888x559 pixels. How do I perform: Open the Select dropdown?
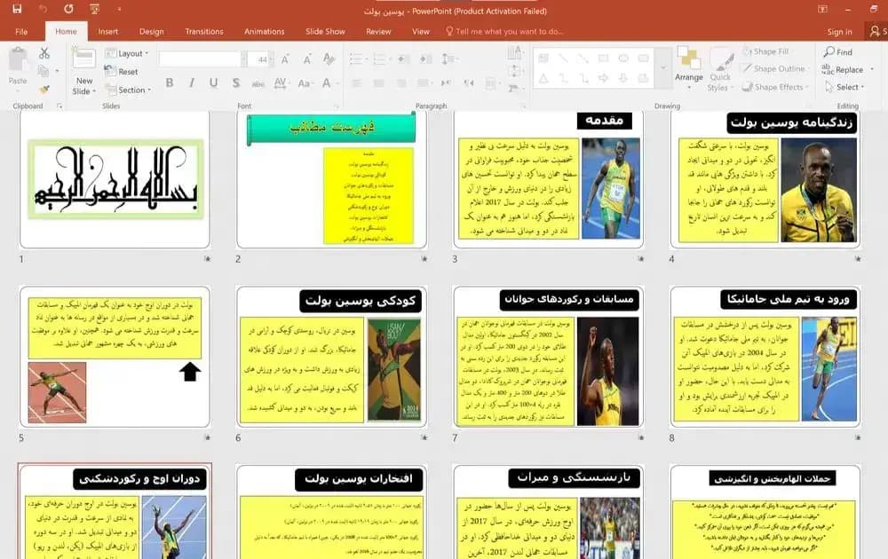(x=844, y=87)
